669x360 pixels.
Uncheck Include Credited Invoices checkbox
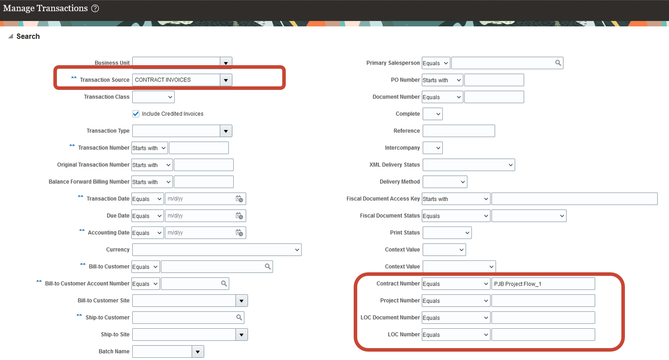(x=136, y=114)
